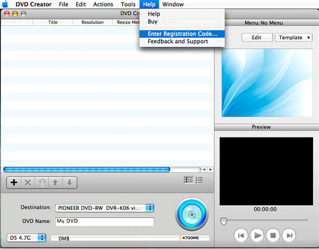
Task: Click the horizontal scrollbar right arrow
Action: point(211,169)
